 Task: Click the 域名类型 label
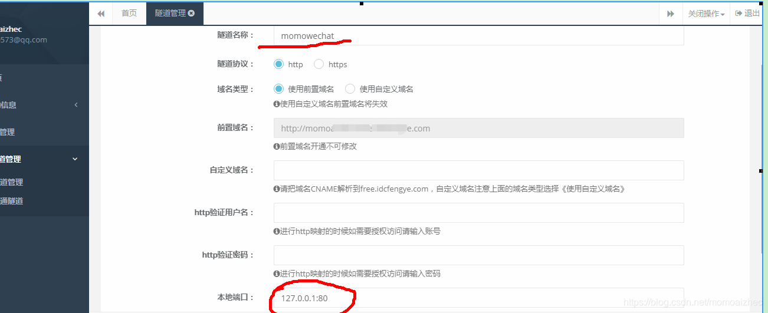click(235, 89)
